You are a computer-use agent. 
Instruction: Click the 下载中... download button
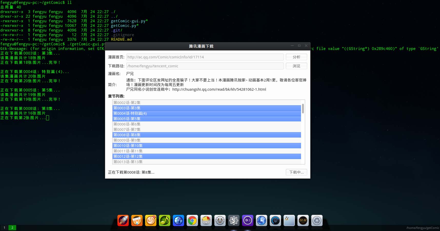[296, 172]
